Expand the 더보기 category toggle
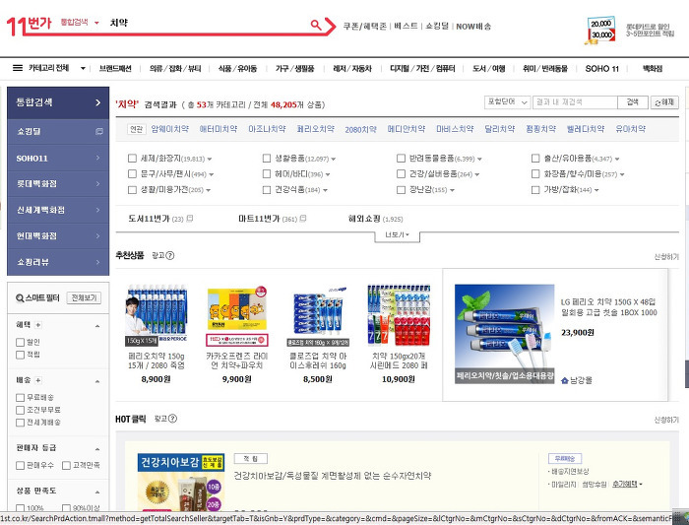Screen dimensions: 689x525 coord(398,235)
